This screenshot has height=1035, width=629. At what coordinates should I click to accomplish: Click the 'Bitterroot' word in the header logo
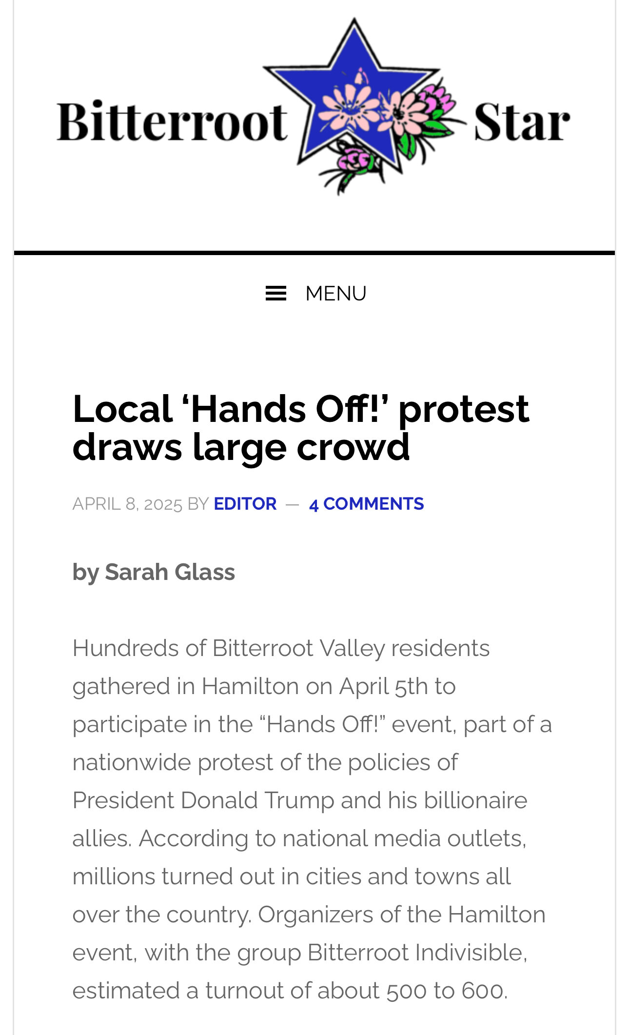tap(172, 120)
